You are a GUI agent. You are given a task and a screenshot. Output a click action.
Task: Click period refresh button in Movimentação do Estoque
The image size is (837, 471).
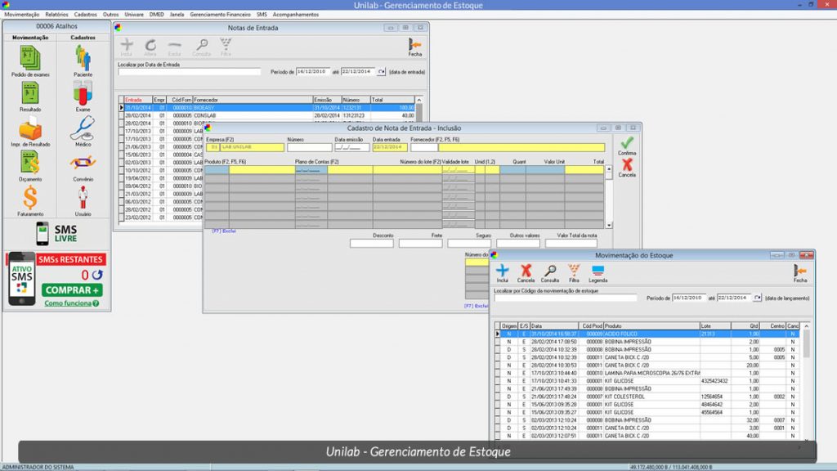click(757, 298)
